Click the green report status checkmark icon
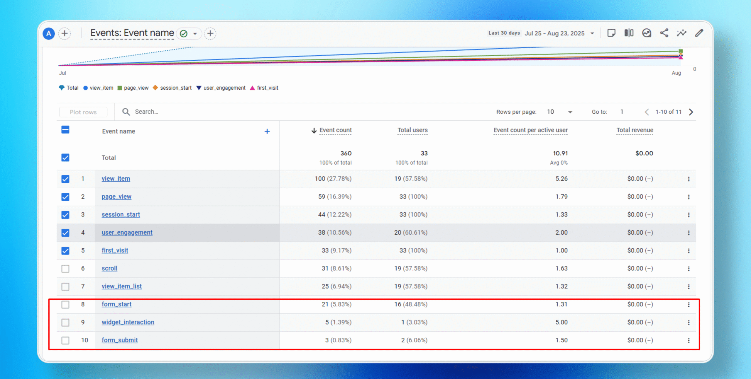751x379 pixels. pos(184,34)
